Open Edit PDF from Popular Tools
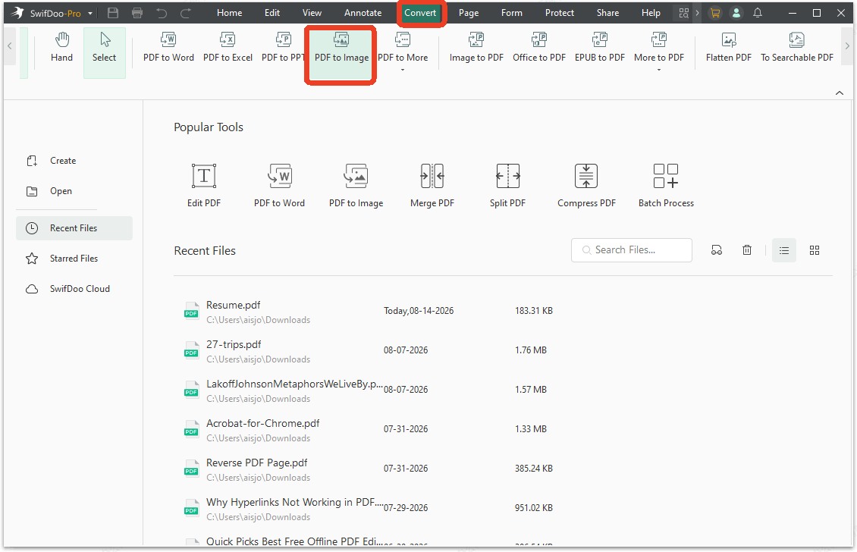This screenshot has width=857, height=552. pos(204,186)
